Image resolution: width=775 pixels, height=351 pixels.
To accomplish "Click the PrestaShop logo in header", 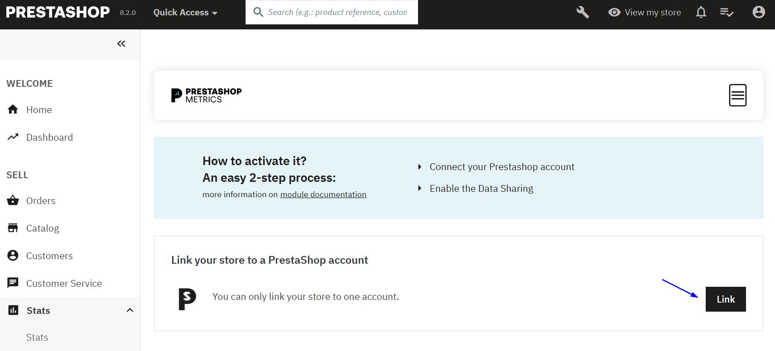I will (58, 12).
